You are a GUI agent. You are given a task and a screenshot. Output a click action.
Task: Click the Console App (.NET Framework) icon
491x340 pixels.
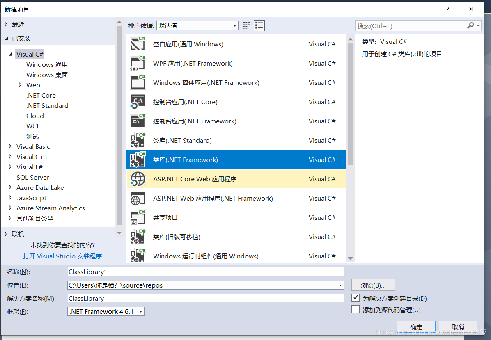[138, 121]
